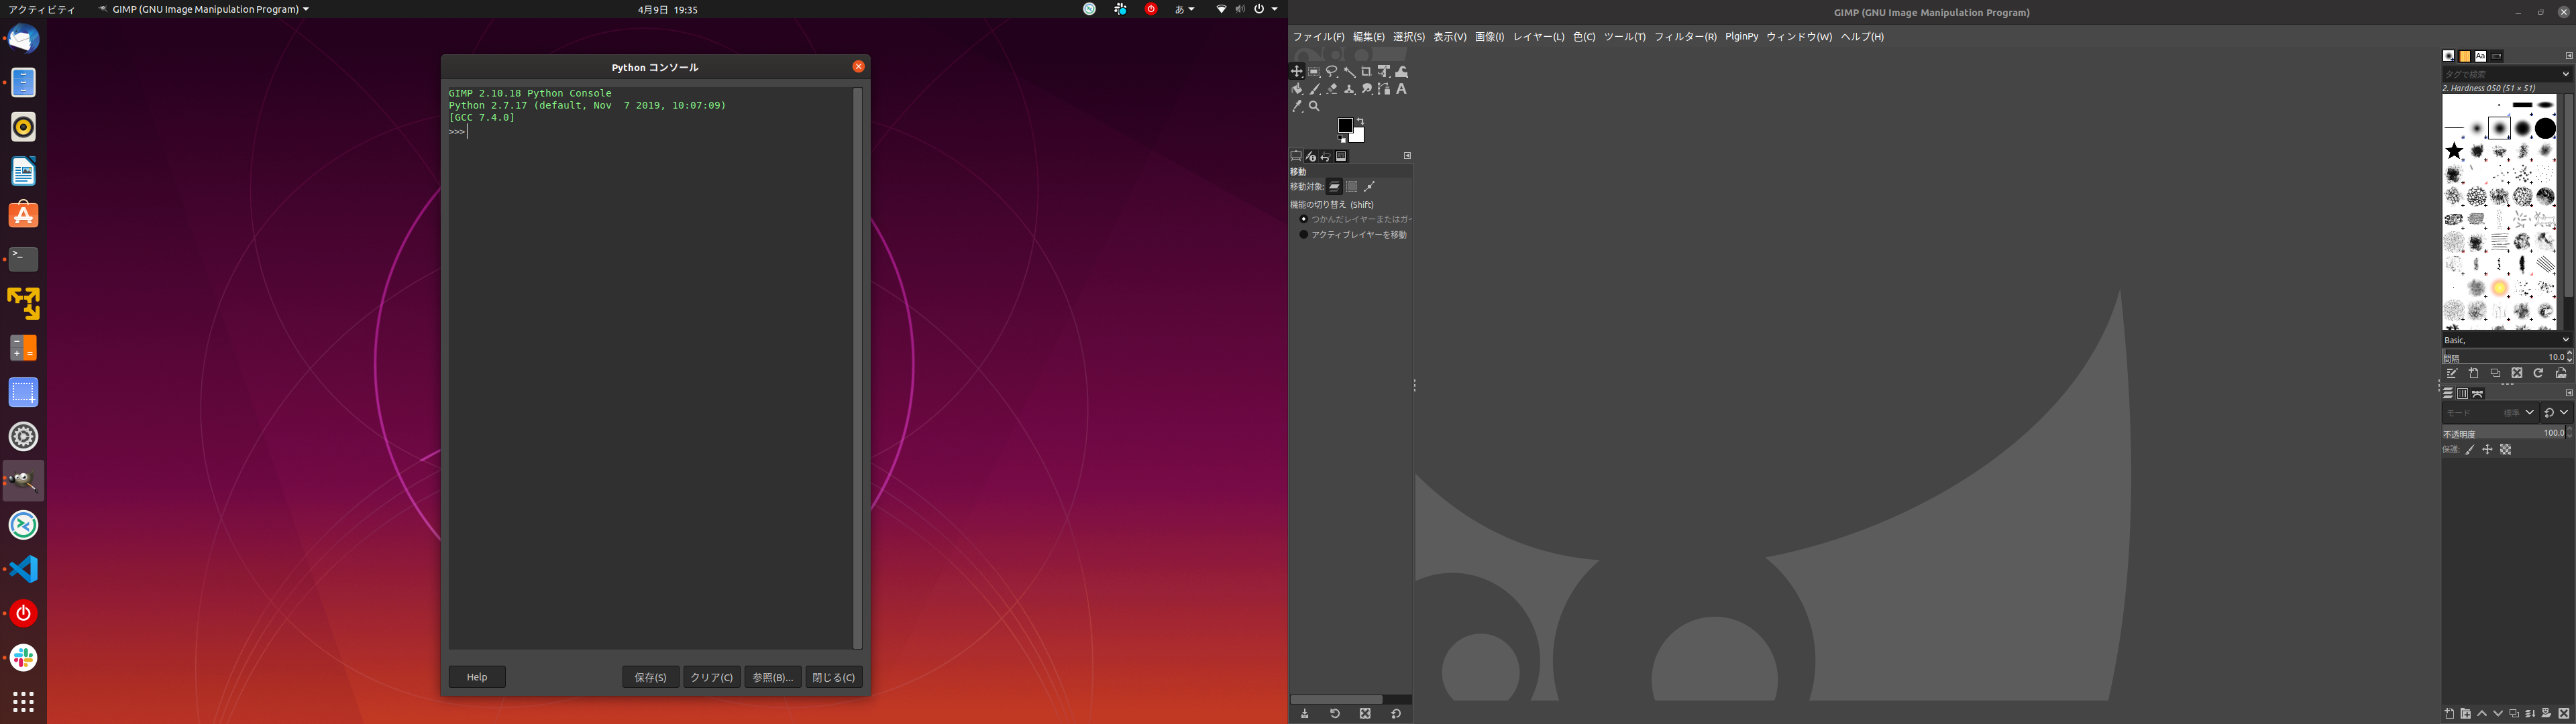
Task: Click 参照(B)... button in Python console
Action: (x=773, y=677)
